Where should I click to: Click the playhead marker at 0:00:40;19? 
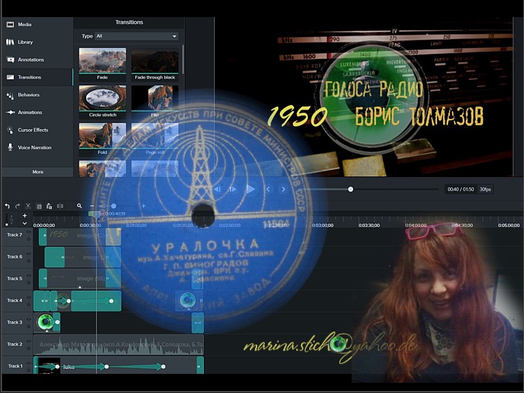tap(96, 215)
